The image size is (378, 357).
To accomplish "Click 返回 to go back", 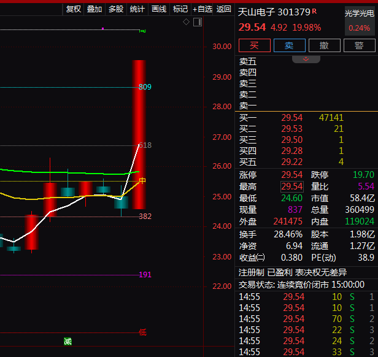I will click(x=224, y=9).
